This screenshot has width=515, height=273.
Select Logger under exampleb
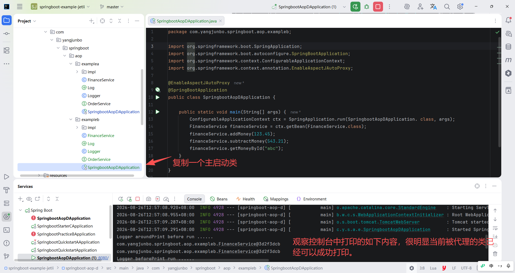tap(94, 151)
